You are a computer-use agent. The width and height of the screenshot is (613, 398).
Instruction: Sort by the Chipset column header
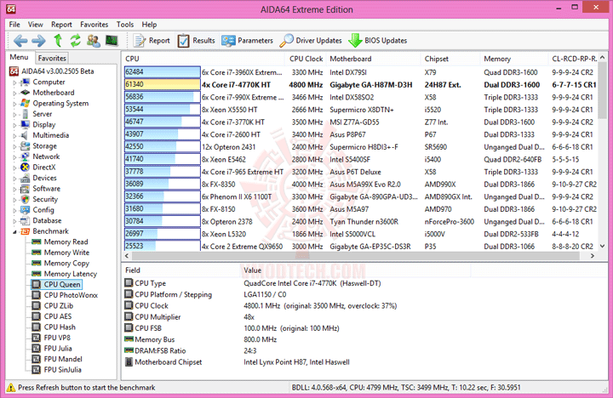[x=451, y=59]
